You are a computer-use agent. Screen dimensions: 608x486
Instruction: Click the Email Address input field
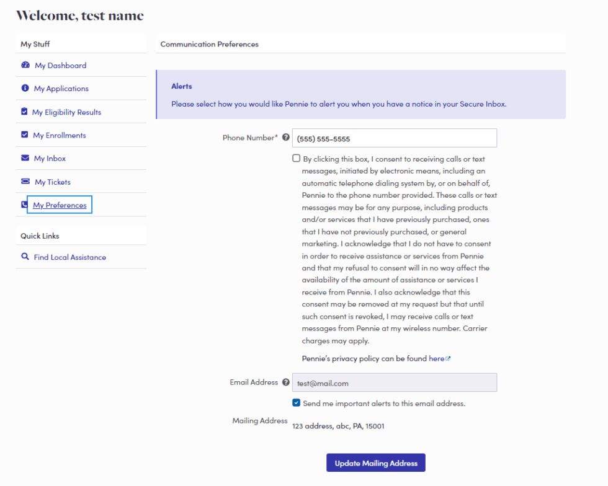(394, 383)
